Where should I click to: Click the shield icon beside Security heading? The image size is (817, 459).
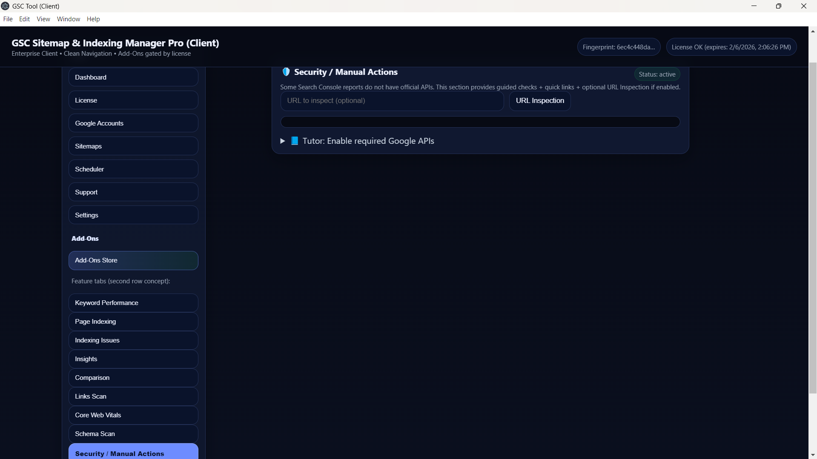(x=286, y=72)
